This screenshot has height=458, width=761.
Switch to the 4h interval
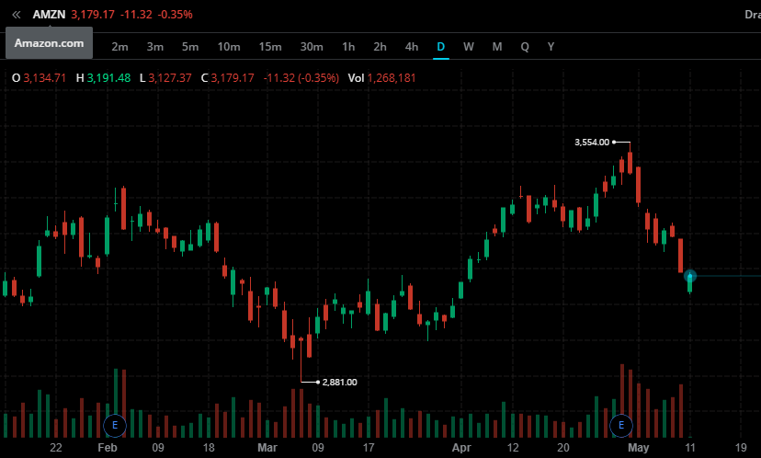tap(412, 47)
